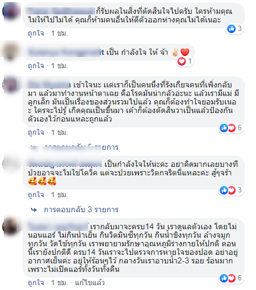Click the second commenter's avatar
The width and height of the screenshot is (256, 290).
tap(10, 51)
